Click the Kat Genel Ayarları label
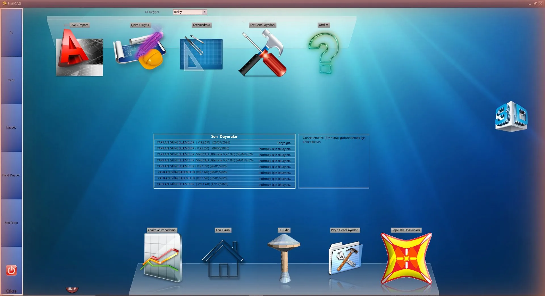Screen dimensions: 545x296 pos(262,25)
